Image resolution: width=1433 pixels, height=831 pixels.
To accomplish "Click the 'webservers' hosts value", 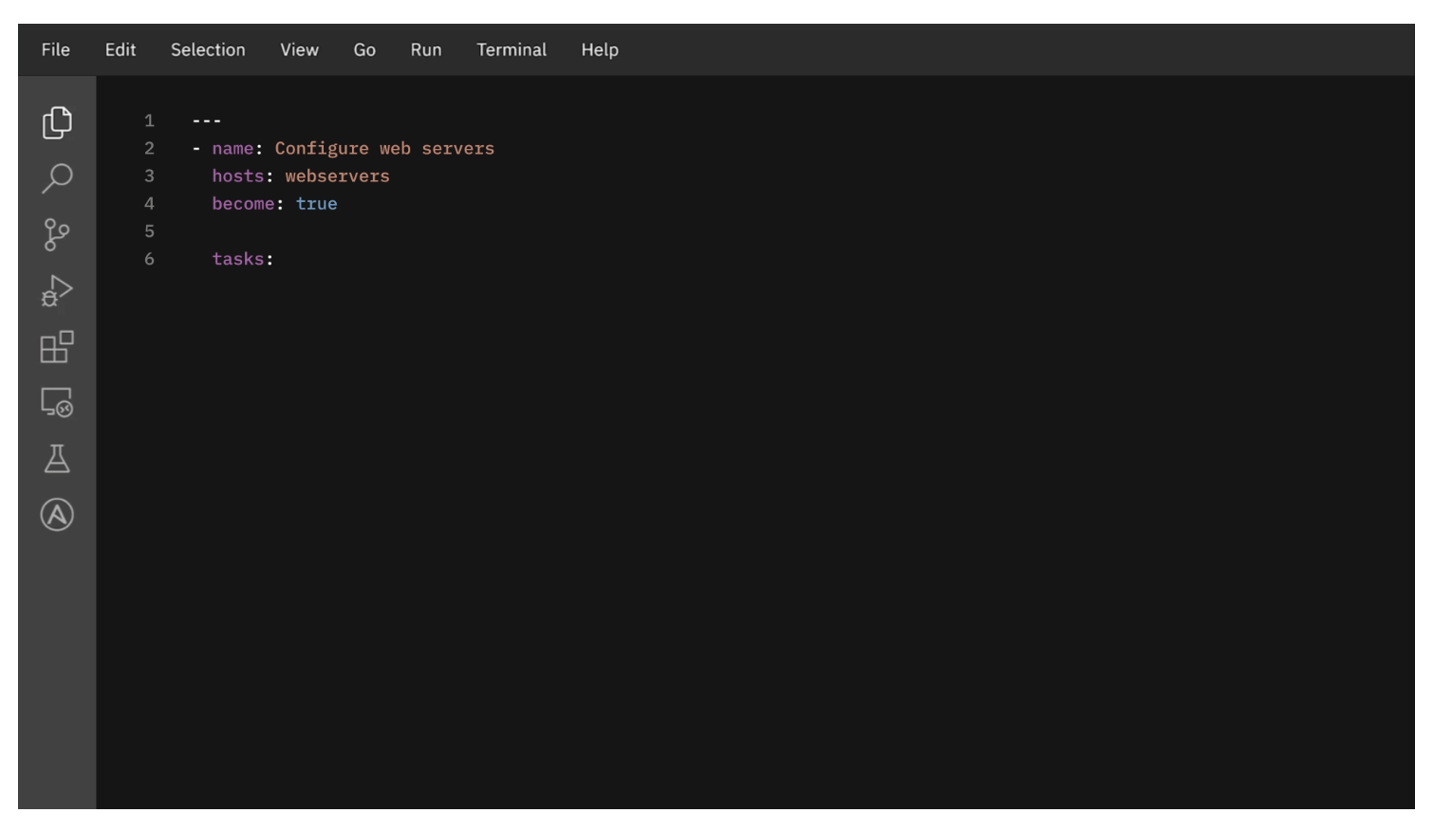I will click(337, 176).
